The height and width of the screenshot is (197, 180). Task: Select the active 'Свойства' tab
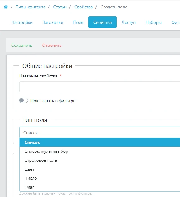click(102, 22)
